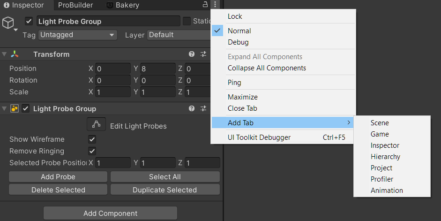441x221 pixels.
Task: Select Hierarchy from Add Tab submenu
Action: pyautogui.click(x=385, y=157)
